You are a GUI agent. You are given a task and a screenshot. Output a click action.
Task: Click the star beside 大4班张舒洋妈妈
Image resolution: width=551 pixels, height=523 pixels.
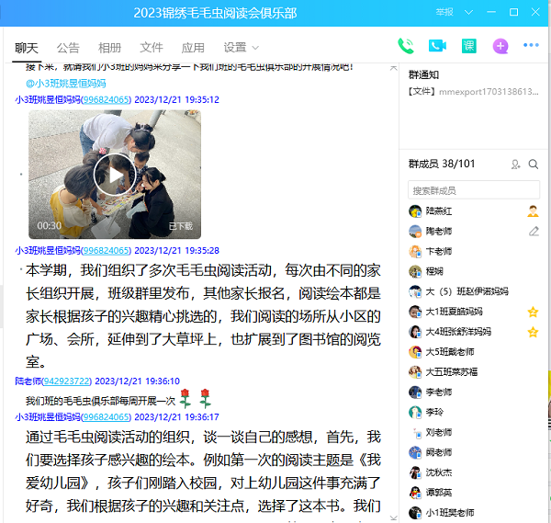pos(533,332)
